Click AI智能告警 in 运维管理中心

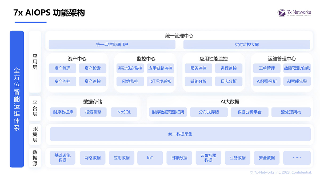(x=297, y=81)
